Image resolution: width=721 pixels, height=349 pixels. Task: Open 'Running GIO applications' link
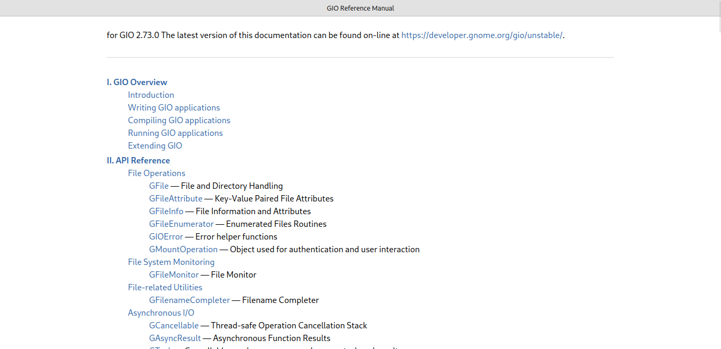pos(175,133)
